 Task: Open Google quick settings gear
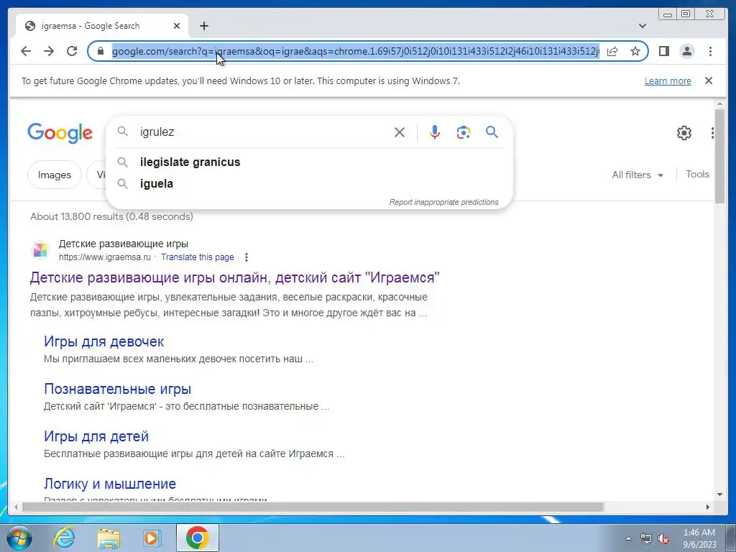click(684, 133)
